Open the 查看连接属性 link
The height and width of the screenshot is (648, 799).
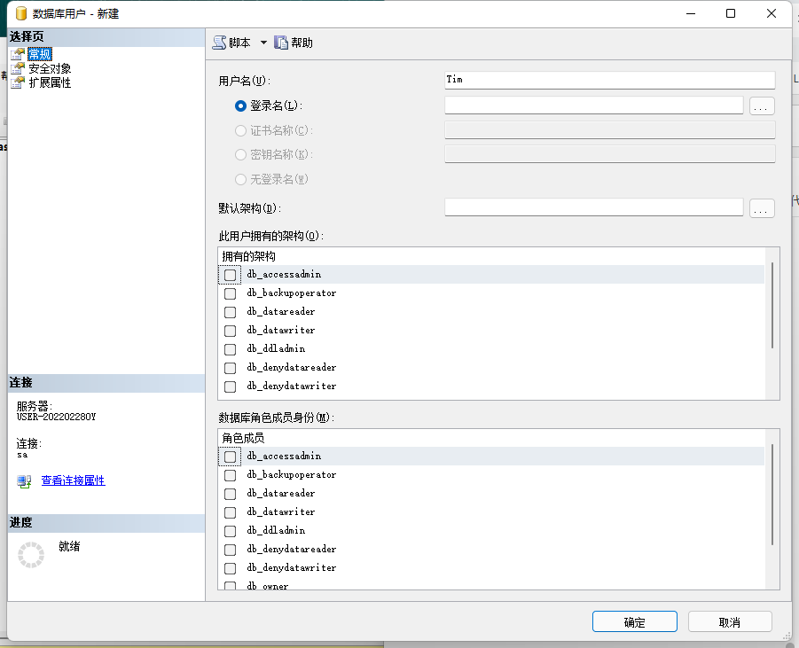[x=73, y=480]
